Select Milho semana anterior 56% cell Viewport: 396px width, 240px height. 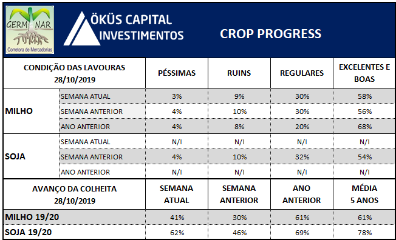(364, 111)
